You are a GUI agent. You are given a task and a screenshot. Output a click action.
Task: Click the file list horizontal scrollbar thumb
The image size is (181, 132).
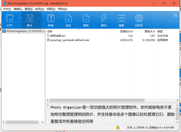97,100
